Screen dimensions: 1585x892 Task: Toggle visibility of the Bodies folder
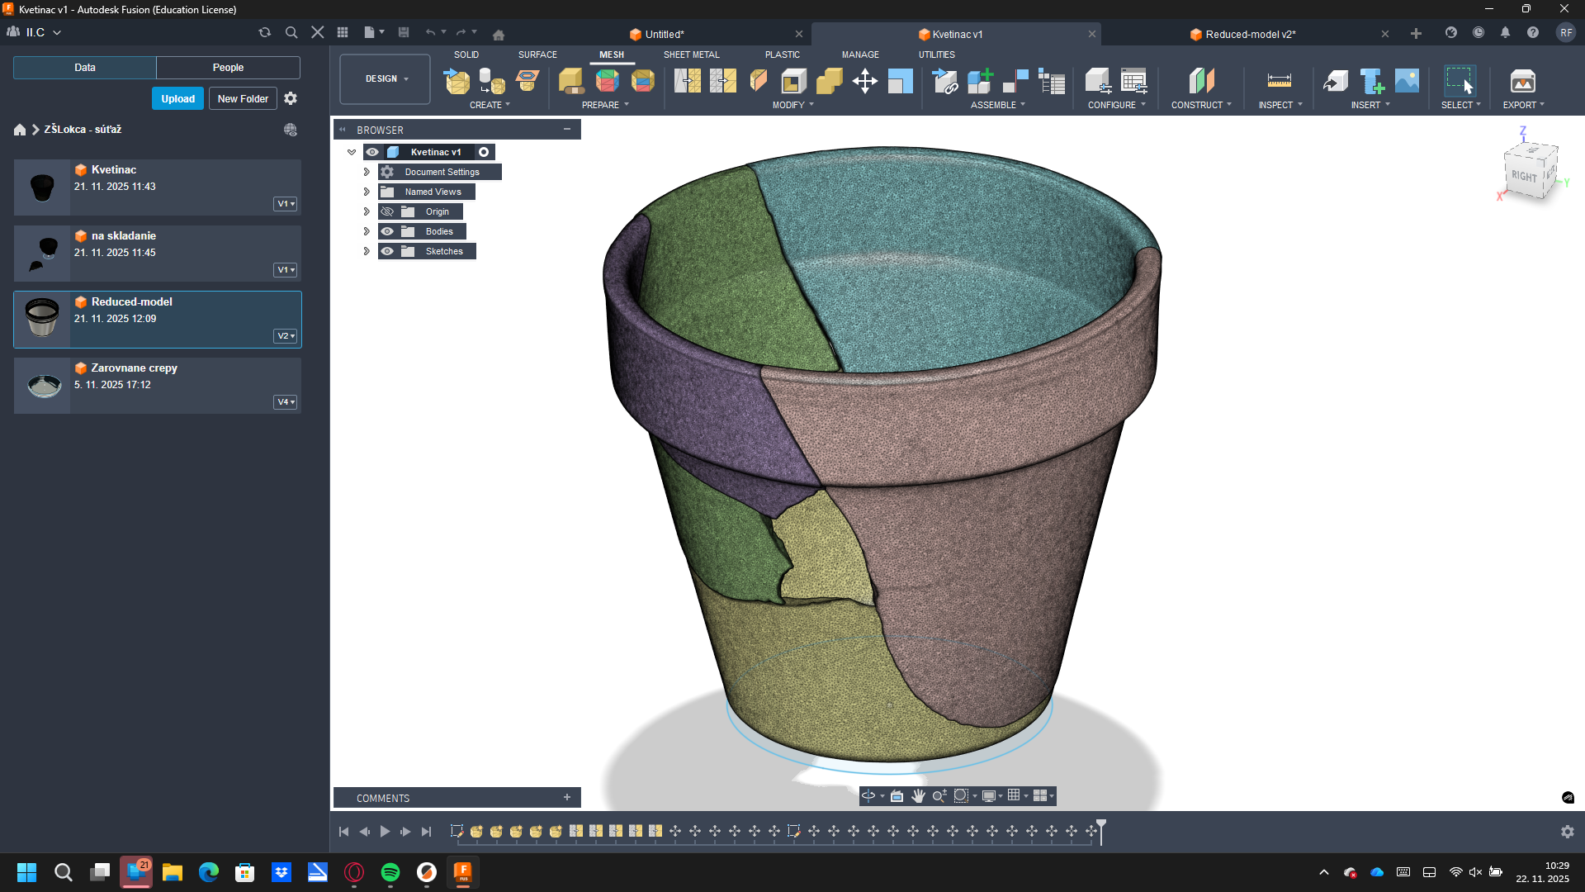[387, 232]
